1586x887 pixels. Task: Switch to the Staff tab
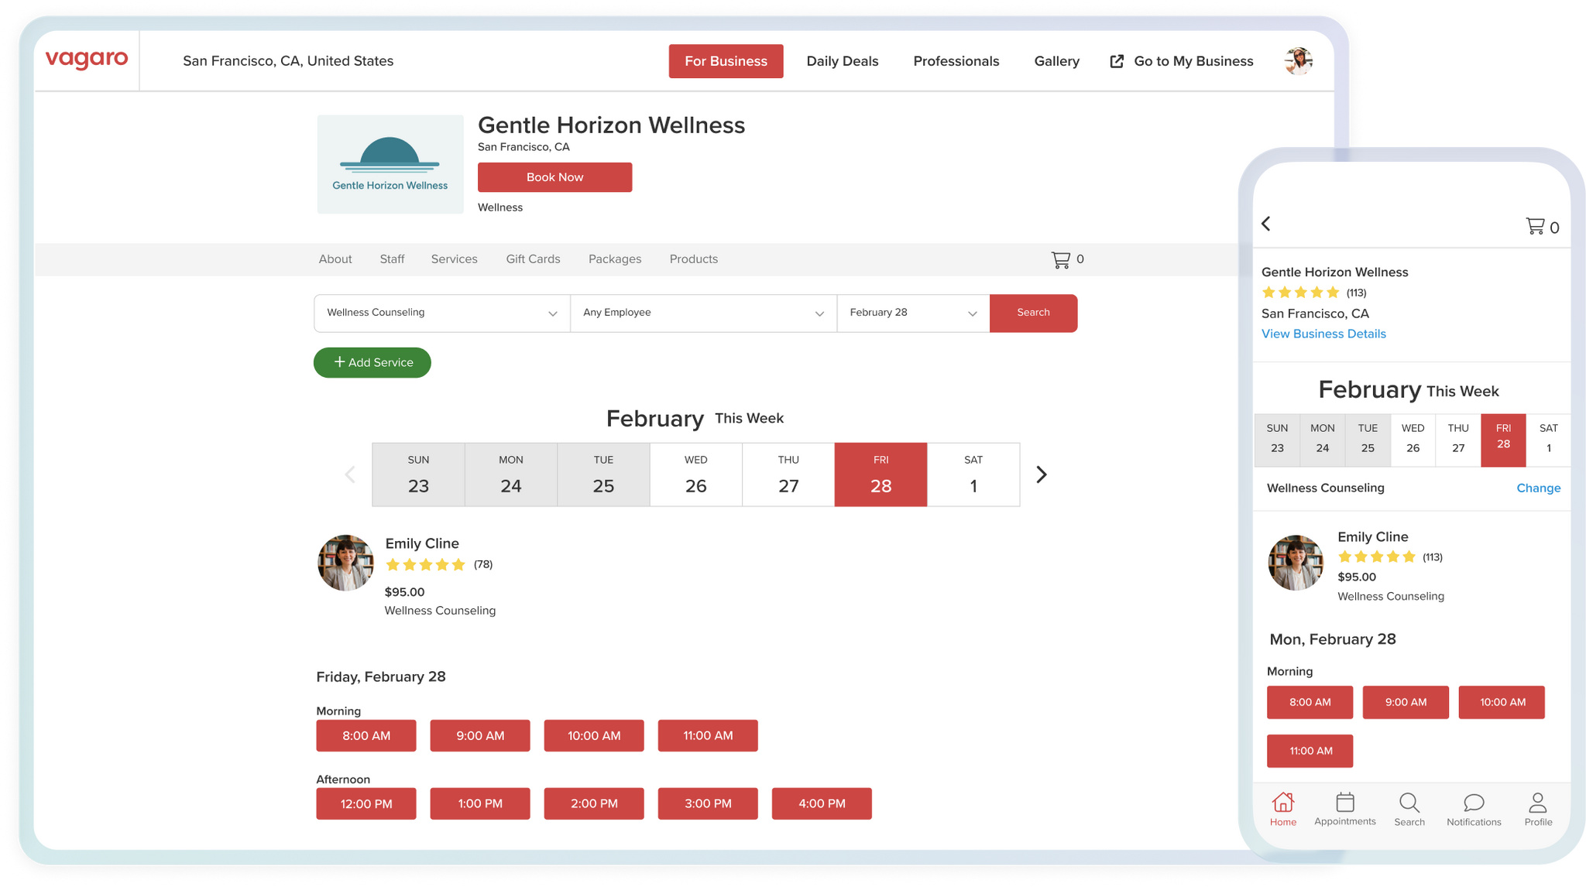click(x=392, y=259)
